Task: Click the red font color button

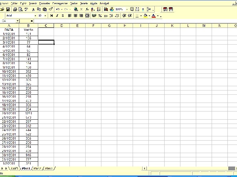Action: [154, 16]
